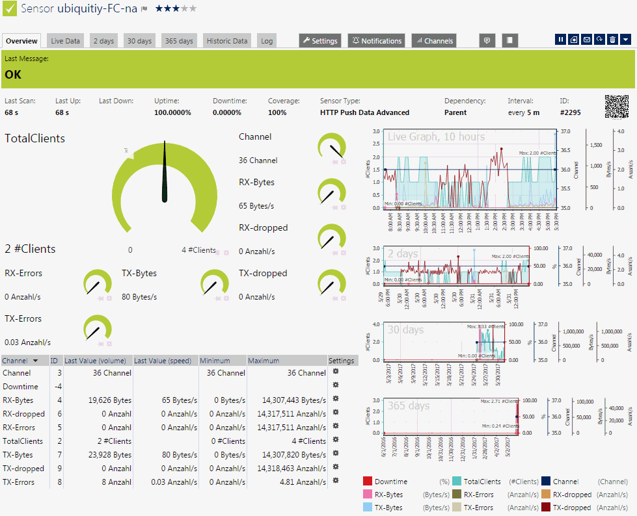Set priority to four stars
This screenshot has height=516, width=637.
pyautogui.click(x=184, y=8)
